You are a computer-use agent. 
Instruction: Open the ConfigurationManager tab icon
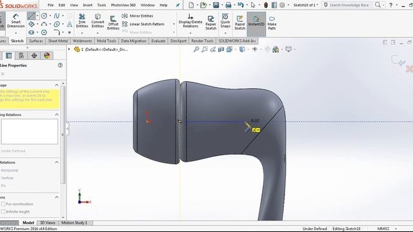[21, 55]
